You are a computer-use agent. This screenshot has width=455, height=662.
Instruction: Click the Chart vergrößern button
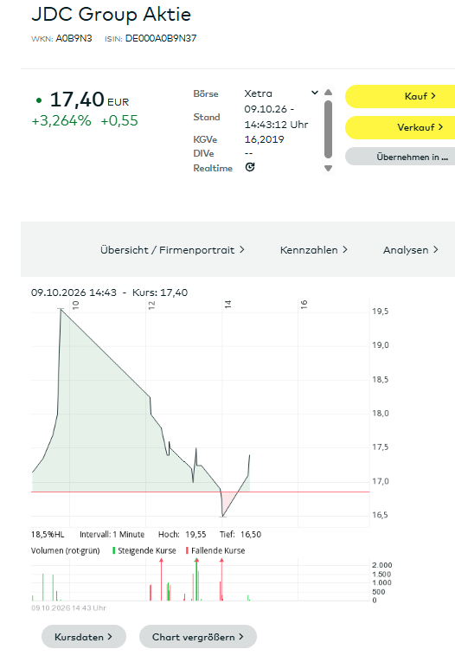pyautogui.click(x=198, y=637)
